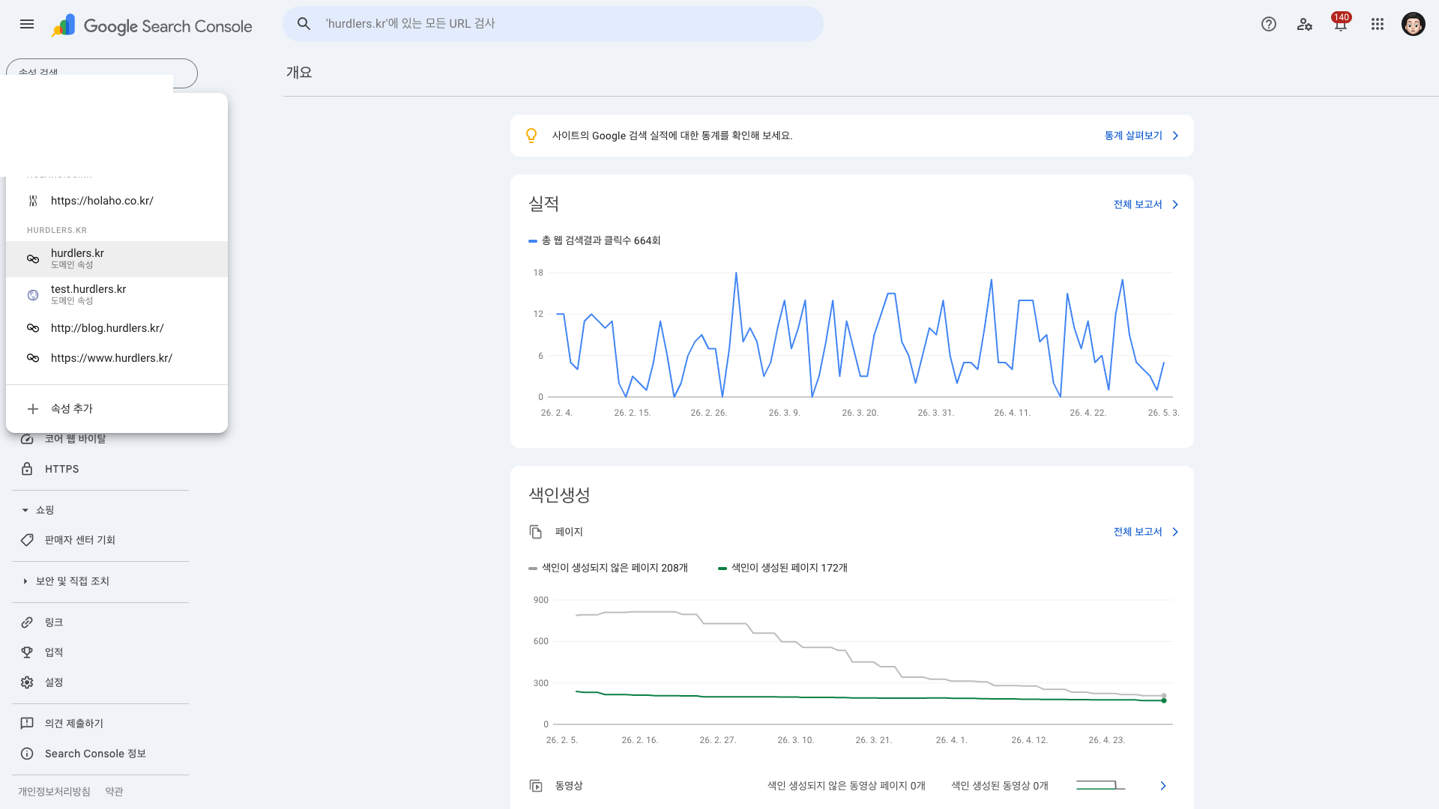Screen dimensions: 1439x809
Task: Select http://blog.hurdlers.kr/ property
Action: tap(117, 328)
